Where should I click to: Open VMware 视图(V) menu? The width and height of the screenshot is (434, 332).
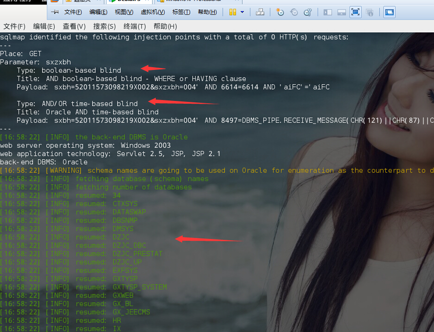coord(124,12)
